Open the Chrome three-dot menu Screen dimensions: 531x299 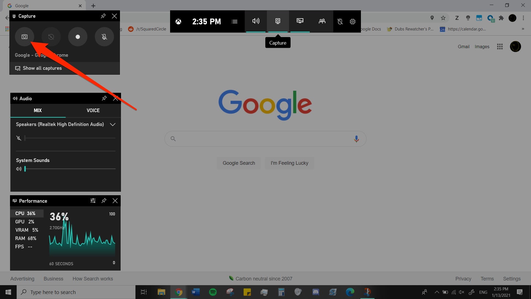(523, 18)
